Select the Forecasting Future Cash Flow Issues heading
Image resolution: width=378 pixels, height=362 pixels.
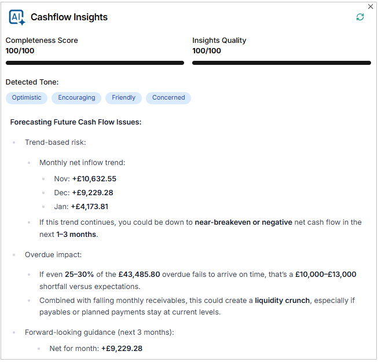tap(76, 122)
